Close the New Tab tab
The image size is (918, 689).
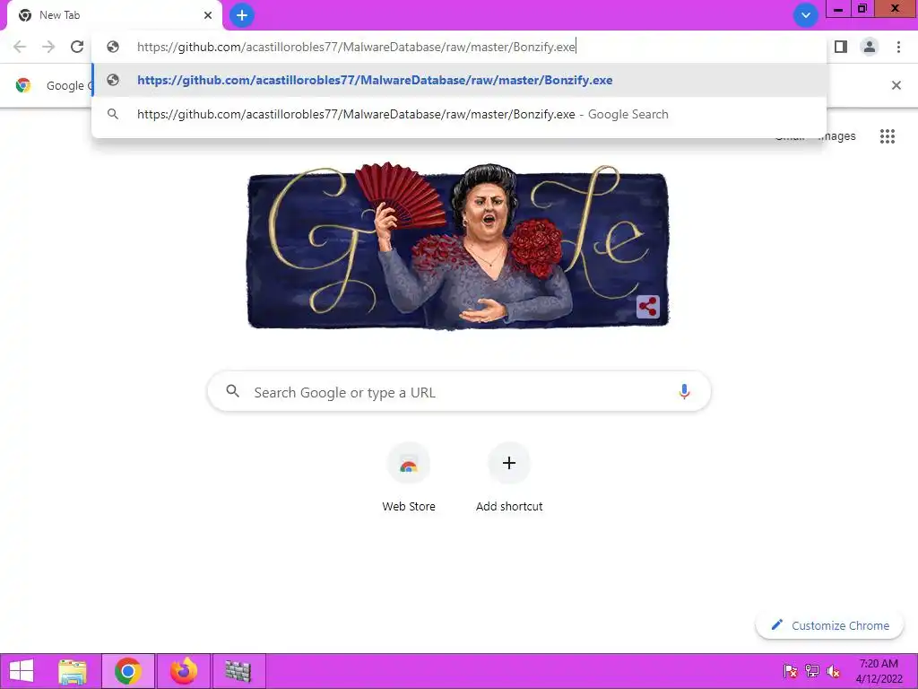click(x=208, y=15)
